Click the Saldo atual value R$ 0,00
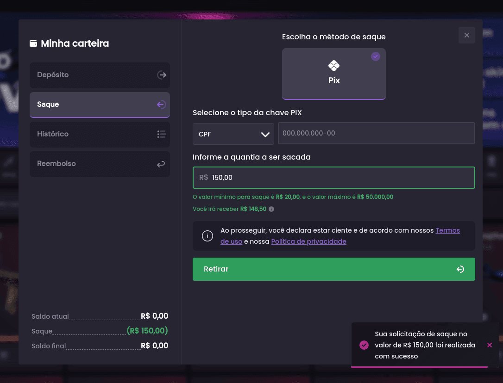Viewport: 503px width, 383px height. 154,316
